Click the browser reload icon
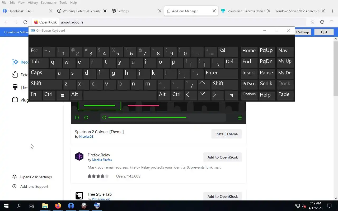Image resolution: width=338 pixels, height=211 pixels. click(x=25, y=22)
